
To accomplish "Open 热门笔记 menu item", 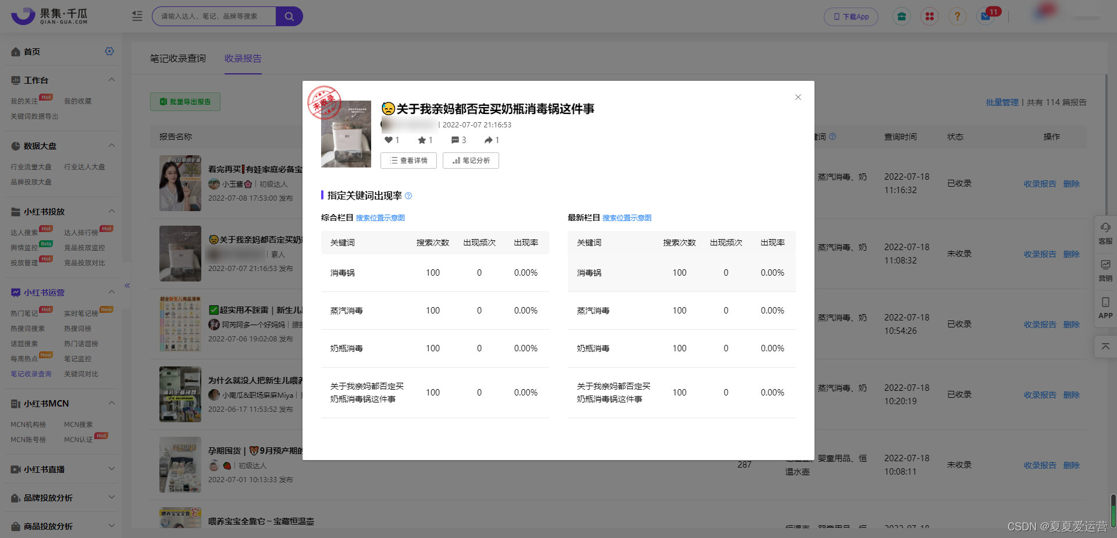I will coord(24,313).
